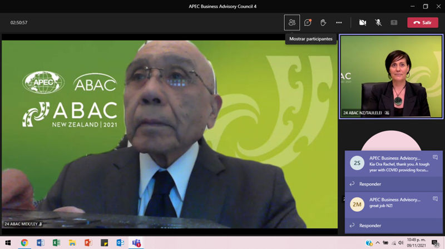Open the 'great job NZ!' message text

coord(381,206)
